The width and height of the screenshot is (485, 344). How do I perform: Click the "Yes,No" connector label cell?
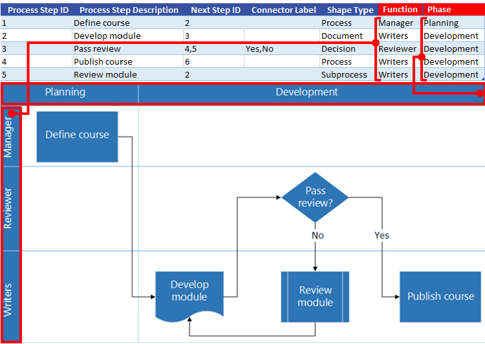click(259, 48)
